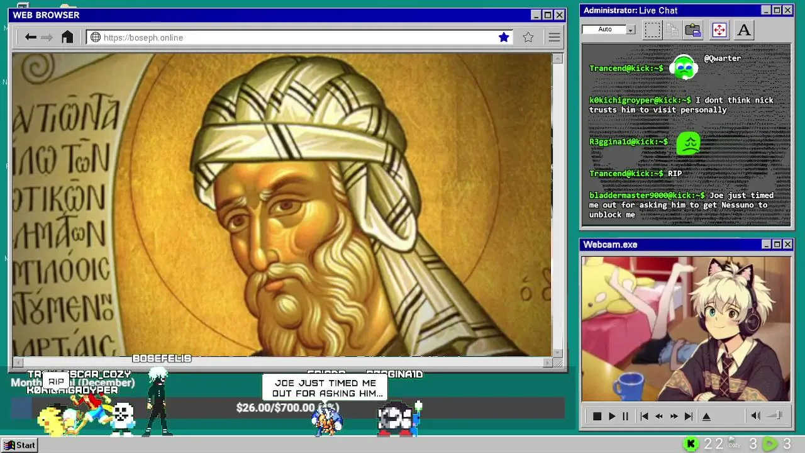Click the Cozy icon on taskbar

734,444
